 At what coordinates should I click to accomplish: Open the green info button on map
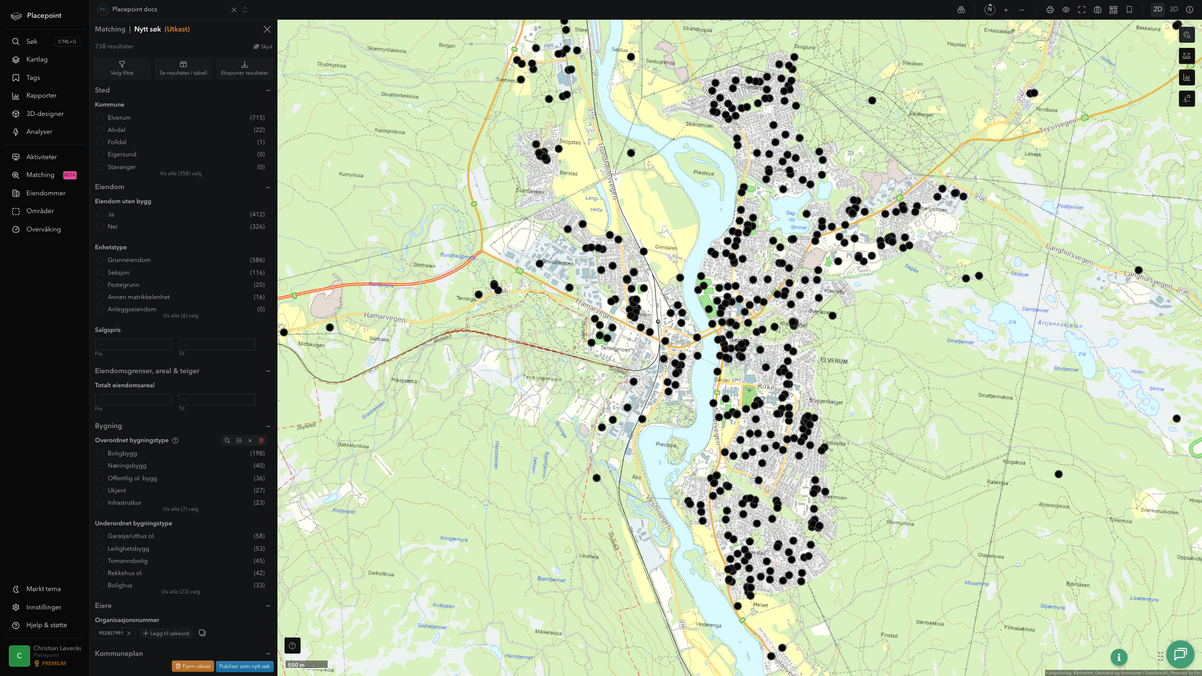pos(1119,657)
